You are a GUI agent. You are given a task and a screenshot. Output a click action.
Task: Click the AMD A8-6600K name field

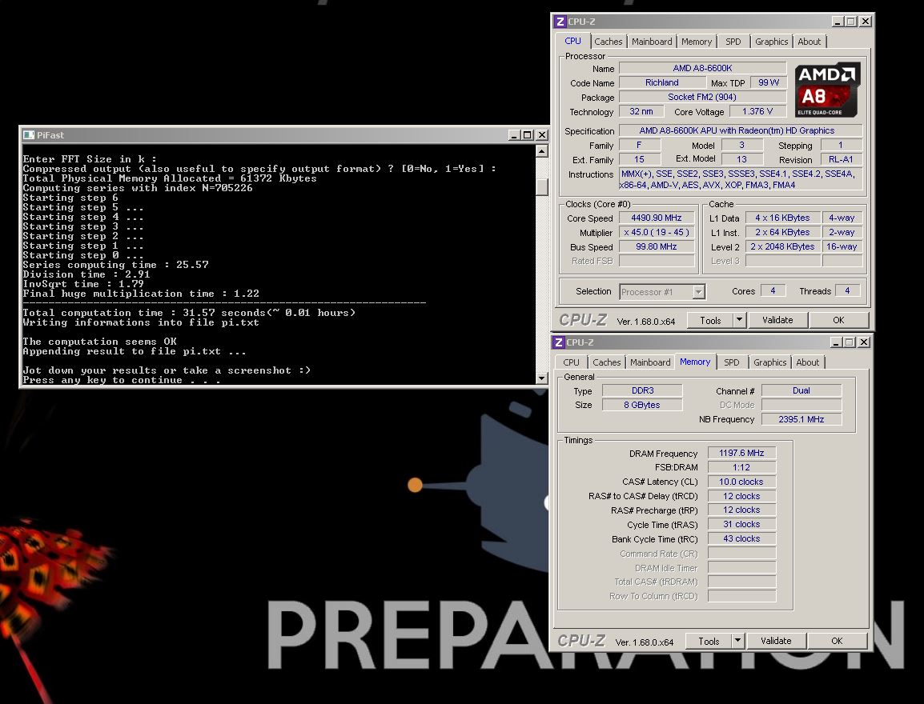702,68
